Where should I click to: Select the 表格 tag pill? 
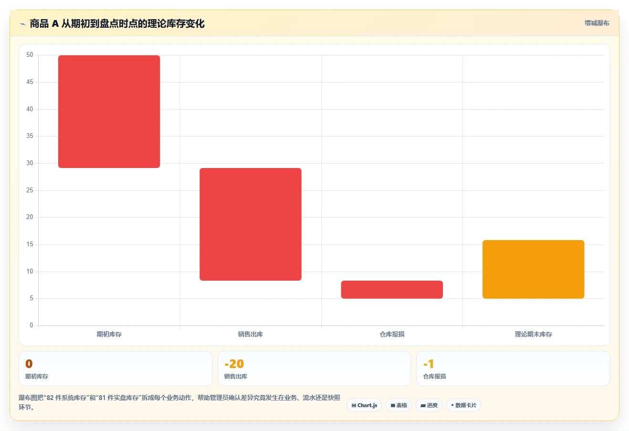pyautogui.click(x=399, y=405)
